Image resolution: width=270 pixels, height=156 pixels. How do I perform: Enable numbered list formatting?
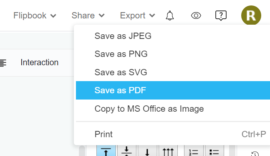194,151
